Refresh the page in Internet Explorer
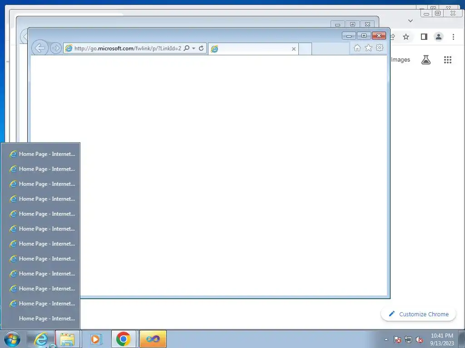Image resolution: width=465 pixels, height=348 pixels. (x=201, y=48)
